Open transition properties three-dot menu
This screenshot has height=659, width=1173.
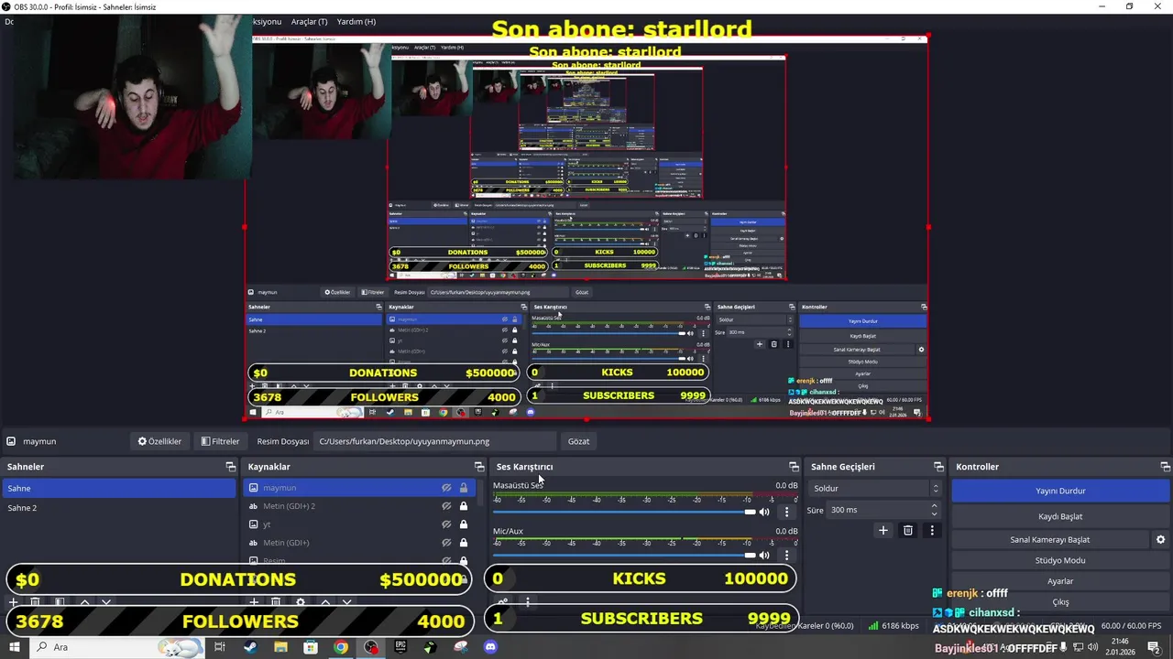932,530
